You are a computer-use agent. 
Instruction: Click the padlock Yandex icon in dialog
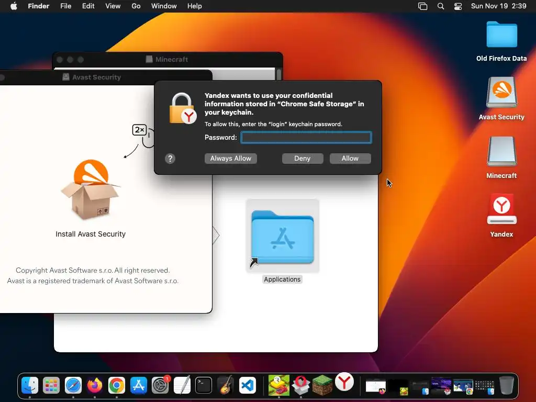[x=183, y=108]
